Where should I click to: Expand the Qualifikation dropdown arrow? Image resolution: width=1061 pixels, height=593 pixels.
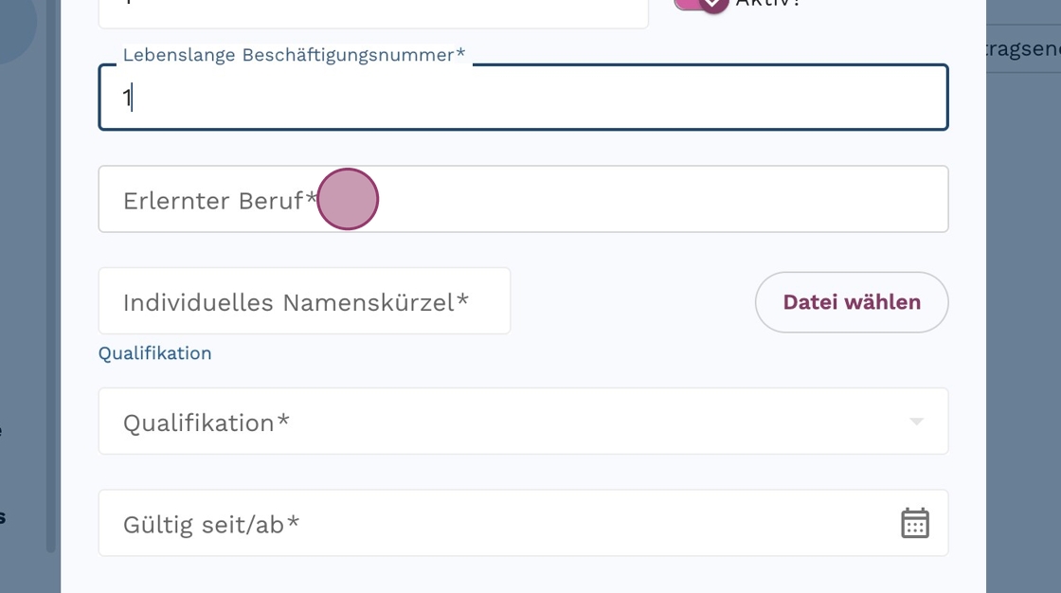[x=916, y=422]
